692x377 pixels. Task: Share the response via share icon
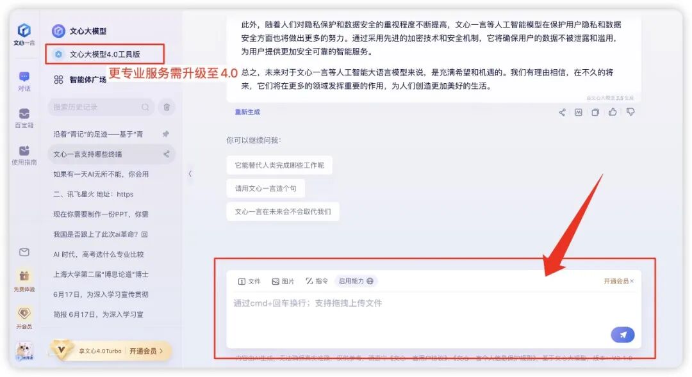[x=561, y=111]
